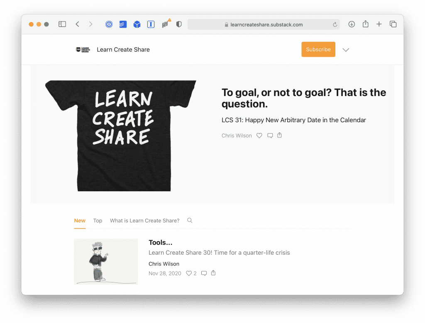
Task: Click the blue cube extension icon
Action: (137, 24)
